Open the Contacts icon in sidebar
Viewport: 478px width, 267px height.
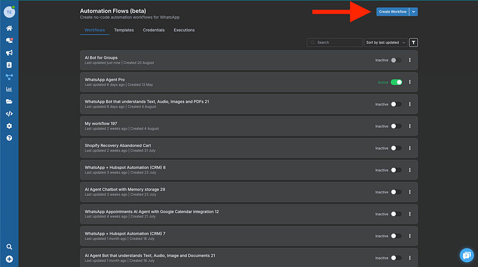point(9,65)
